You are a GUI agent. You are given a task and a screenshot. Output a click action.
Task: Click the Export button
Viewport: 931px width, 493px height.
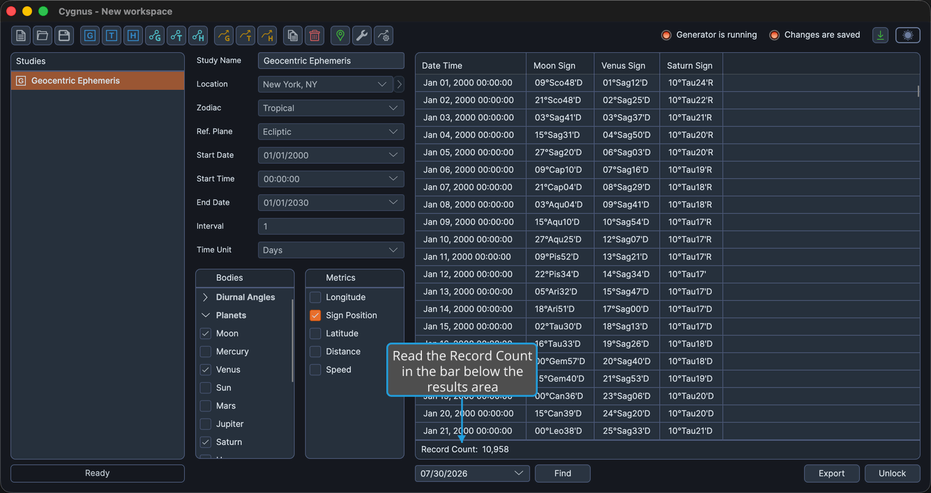point(831,474)
